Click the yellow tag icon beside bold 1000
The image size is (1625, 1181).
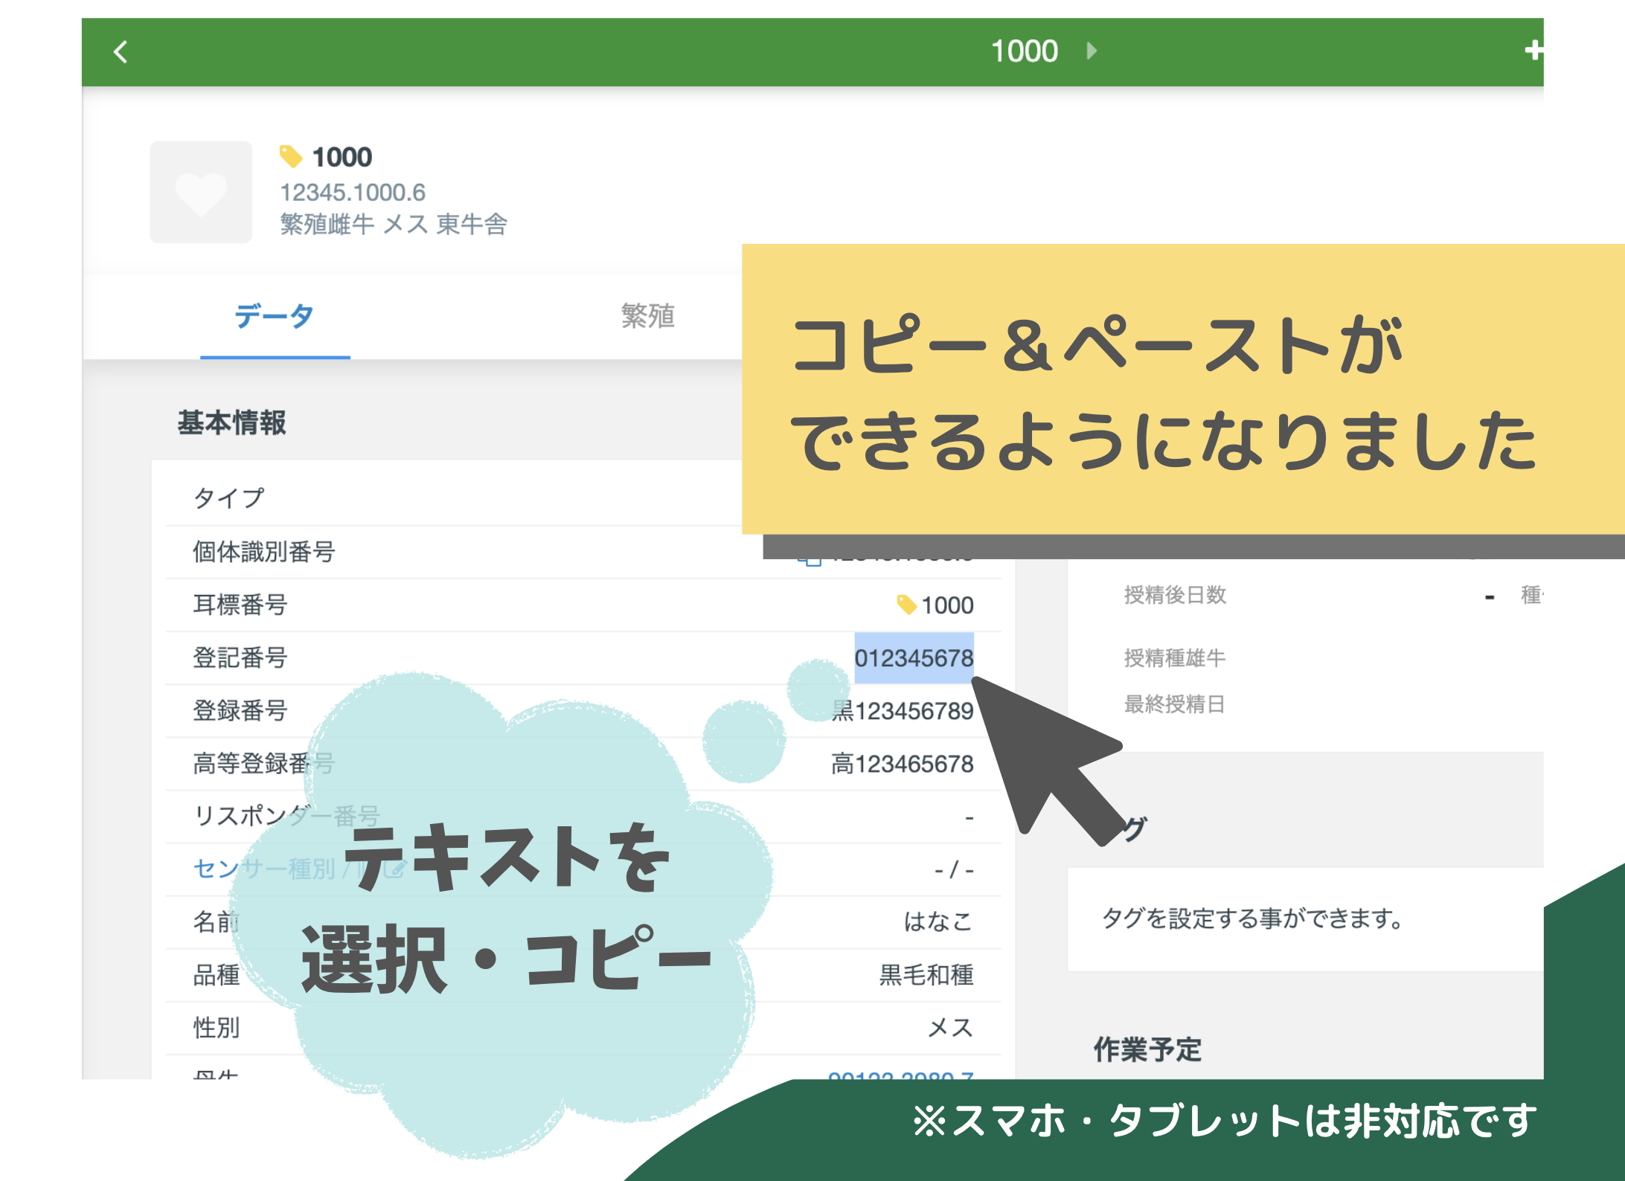pos(290,157)
